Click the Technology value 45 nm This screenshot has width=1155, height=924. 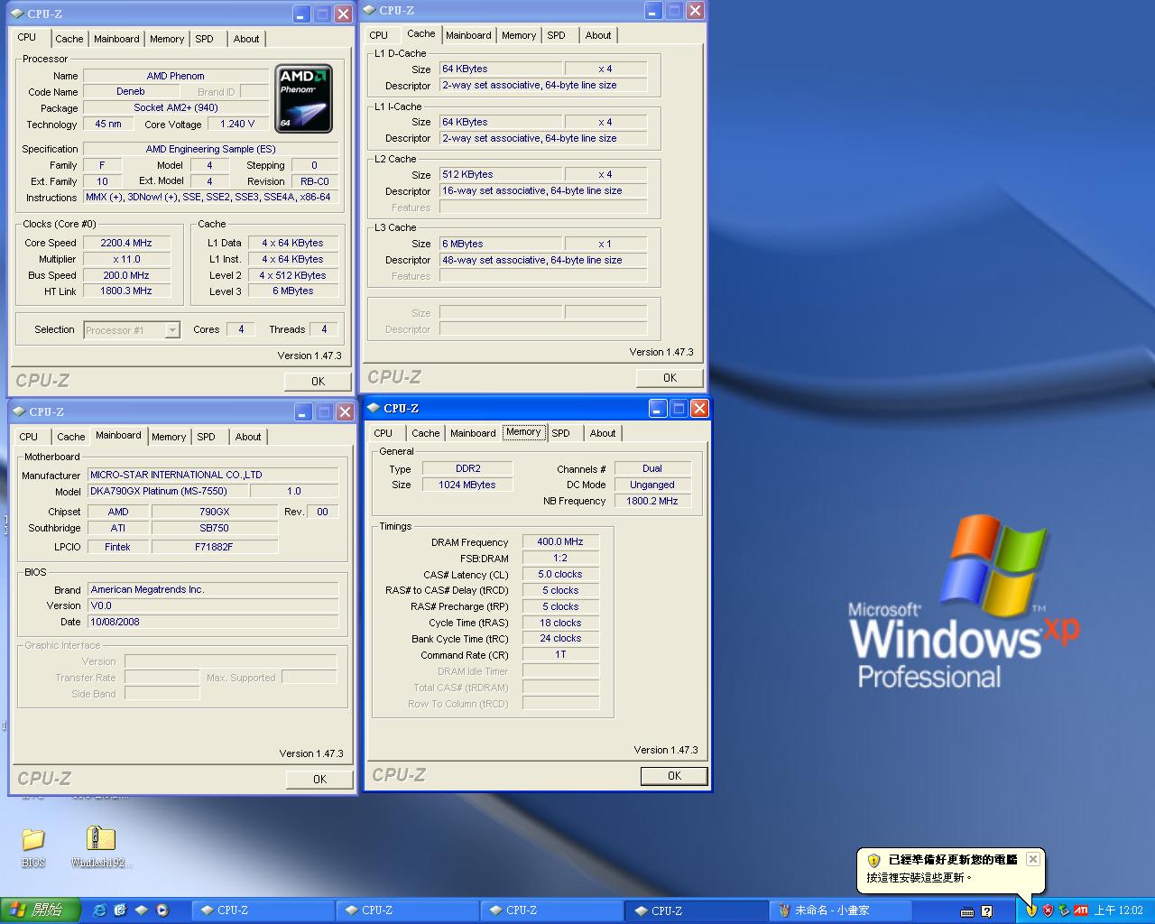tap(108, 124)
